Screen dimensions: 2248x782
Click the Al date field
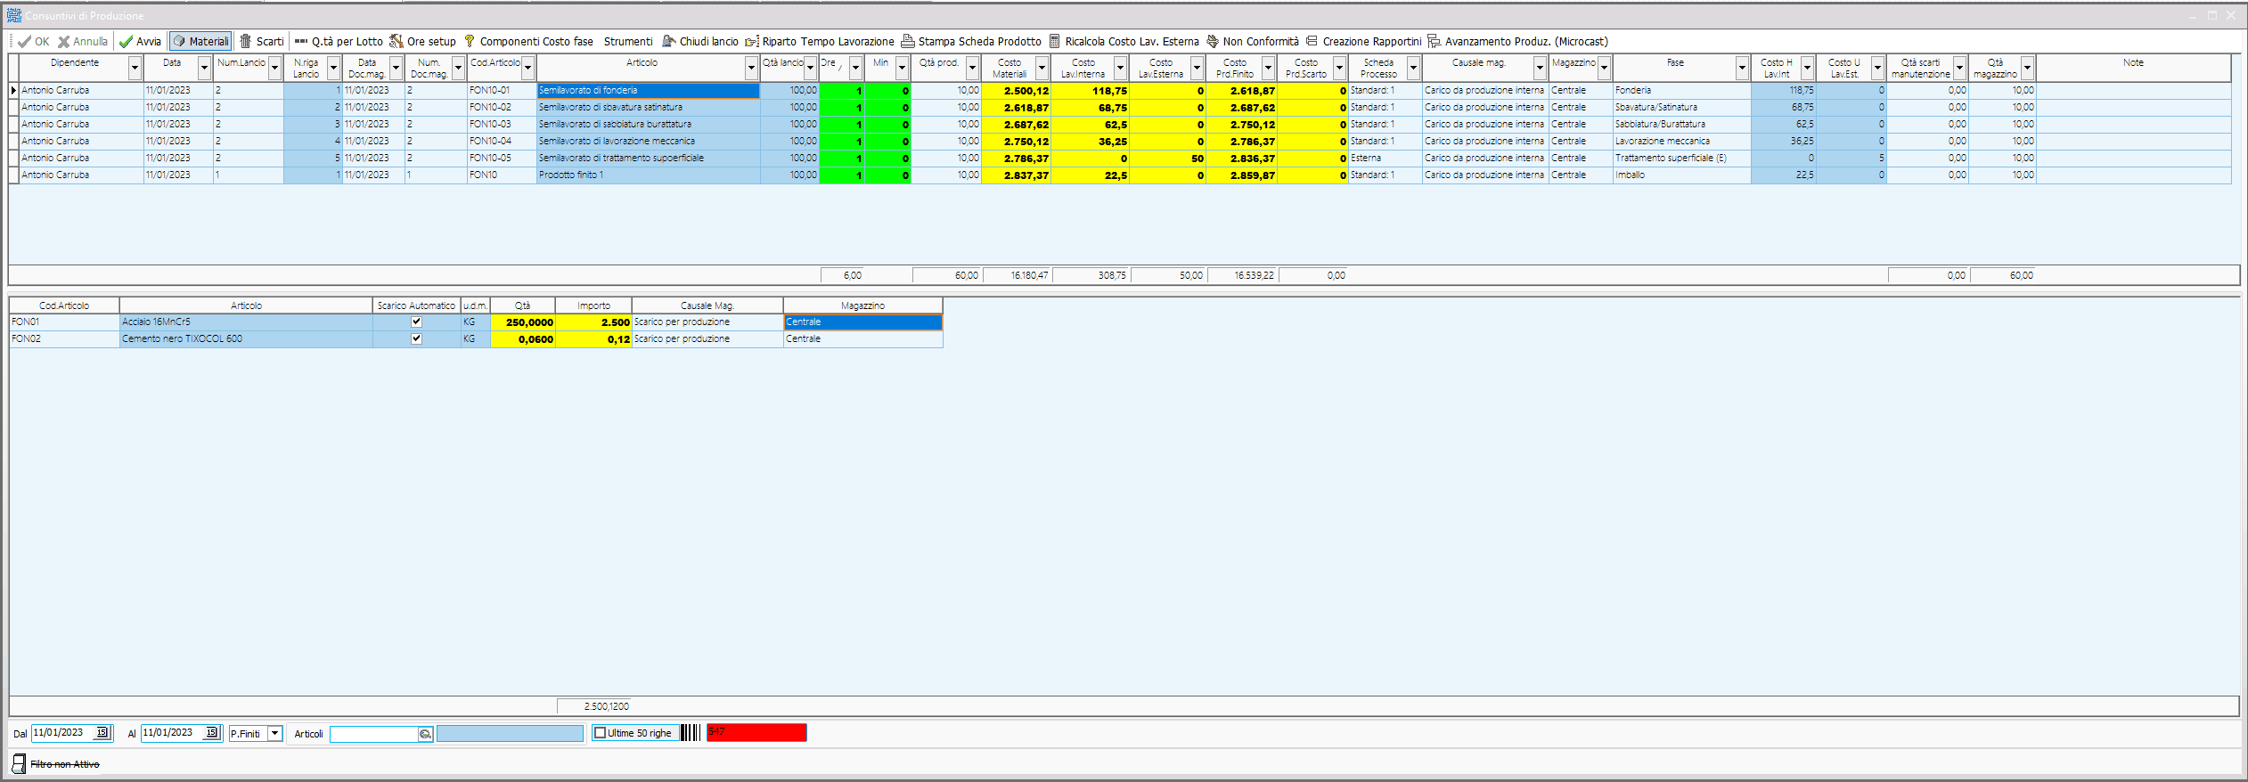click(x=172, y=732)
